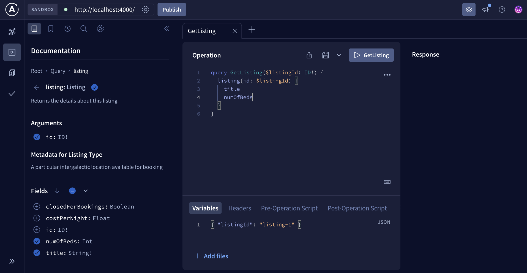Save the operation with save icon
Image resolution: width=527 pixels, height=273 pixels.
pos(325,55)
